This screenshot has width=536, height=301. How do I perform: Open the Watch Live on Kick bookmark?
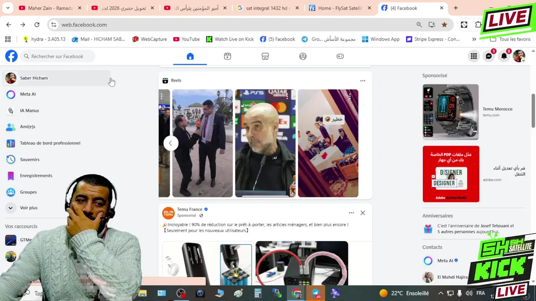(x=230, y=39)
